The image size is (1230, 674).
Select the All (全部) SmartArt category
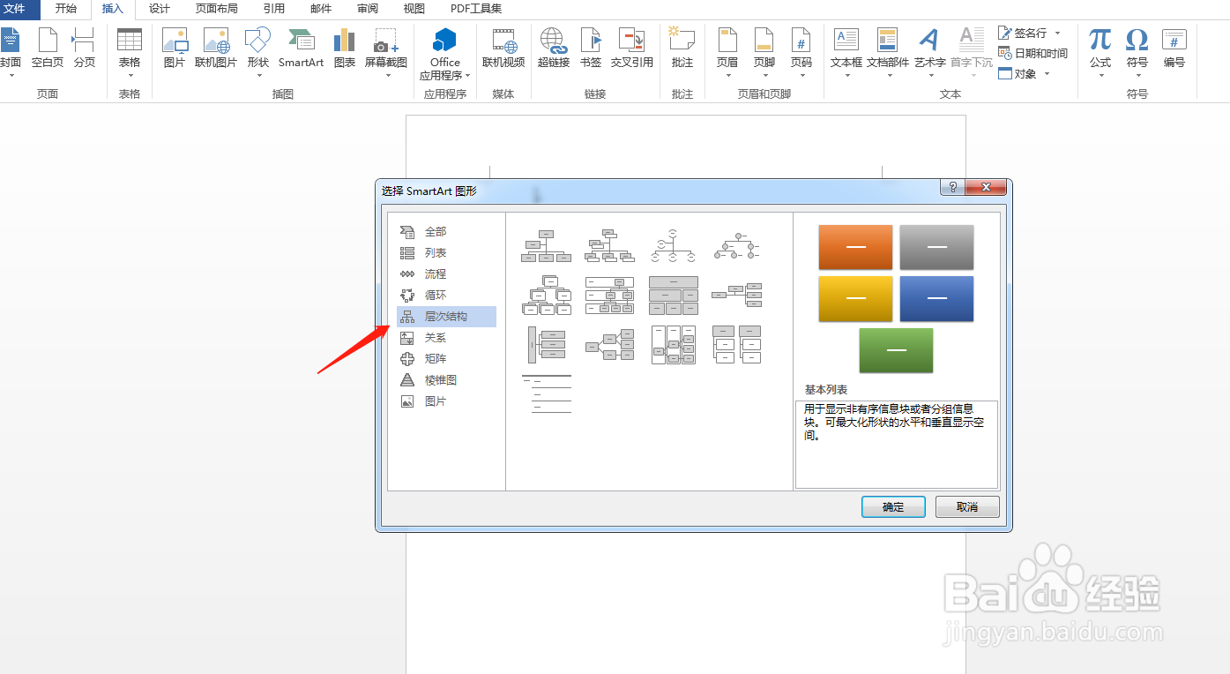446,232
